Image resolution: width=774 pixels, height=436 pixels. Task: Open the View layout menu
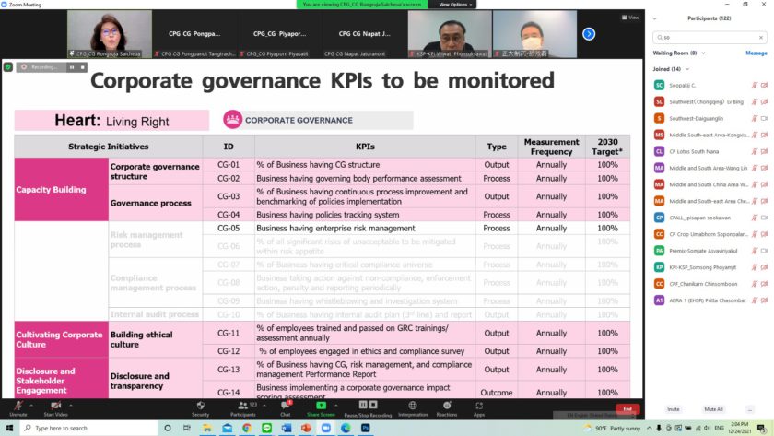point(630,18)
